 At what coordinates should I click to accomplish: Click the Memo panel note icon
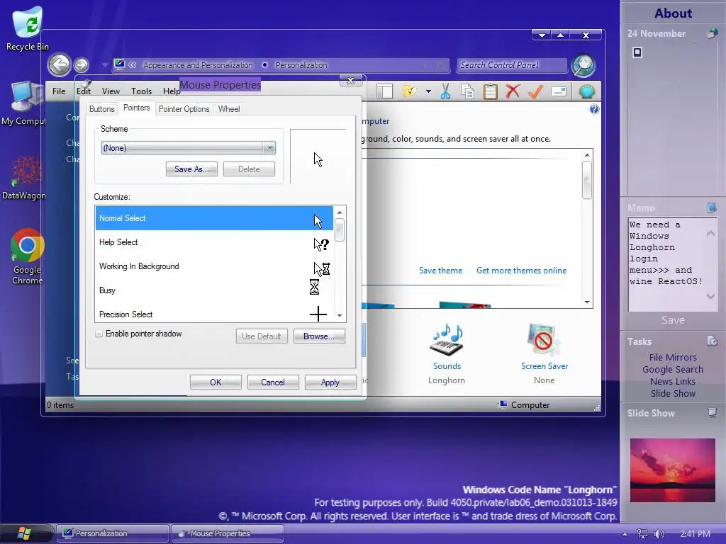point(712,208)
